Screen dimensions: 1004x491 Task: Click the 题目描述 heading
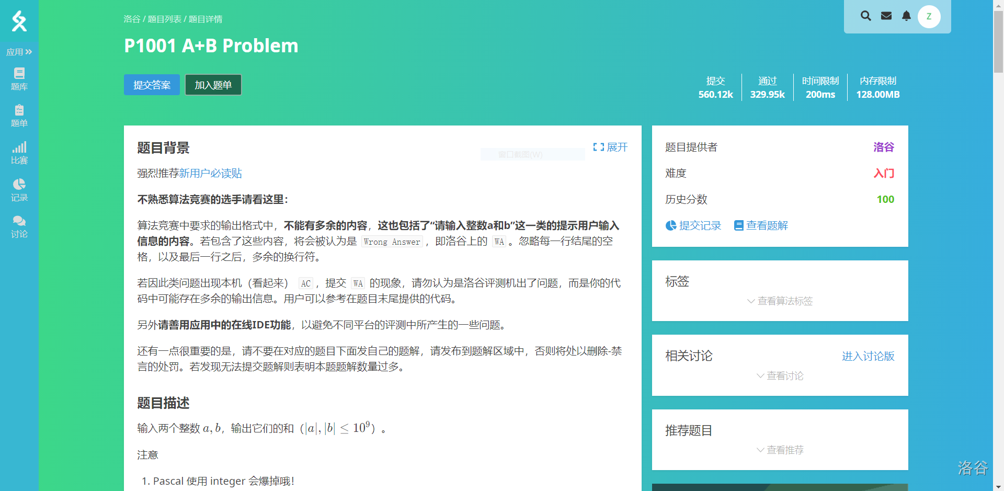coord(163,403)
